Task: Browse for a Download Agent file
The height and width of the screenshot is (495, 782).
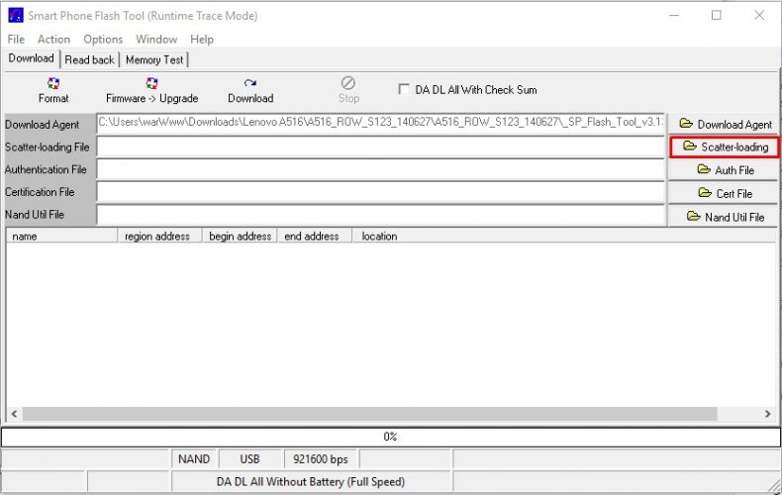Action: 725,125
